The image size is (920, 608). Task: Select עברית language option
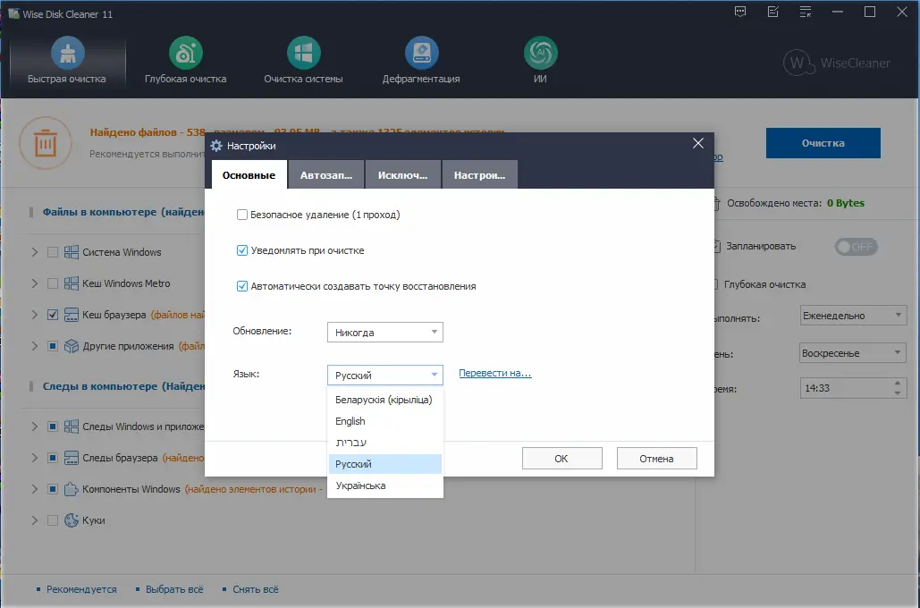point(384,443)
